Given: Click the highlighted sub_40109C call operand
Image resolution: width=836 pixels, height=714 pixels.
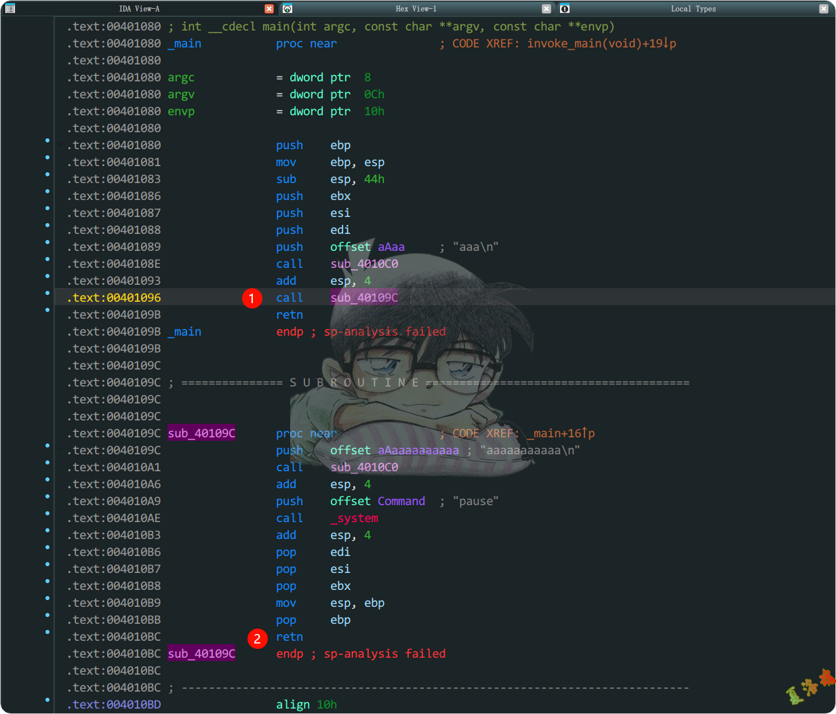Looking at the screenshot, I should (x=364, y=298).
